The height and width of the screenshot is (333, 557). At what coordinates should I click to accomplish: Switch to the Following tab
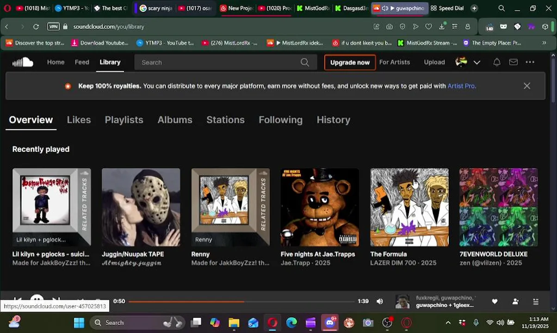coord(280,120)
